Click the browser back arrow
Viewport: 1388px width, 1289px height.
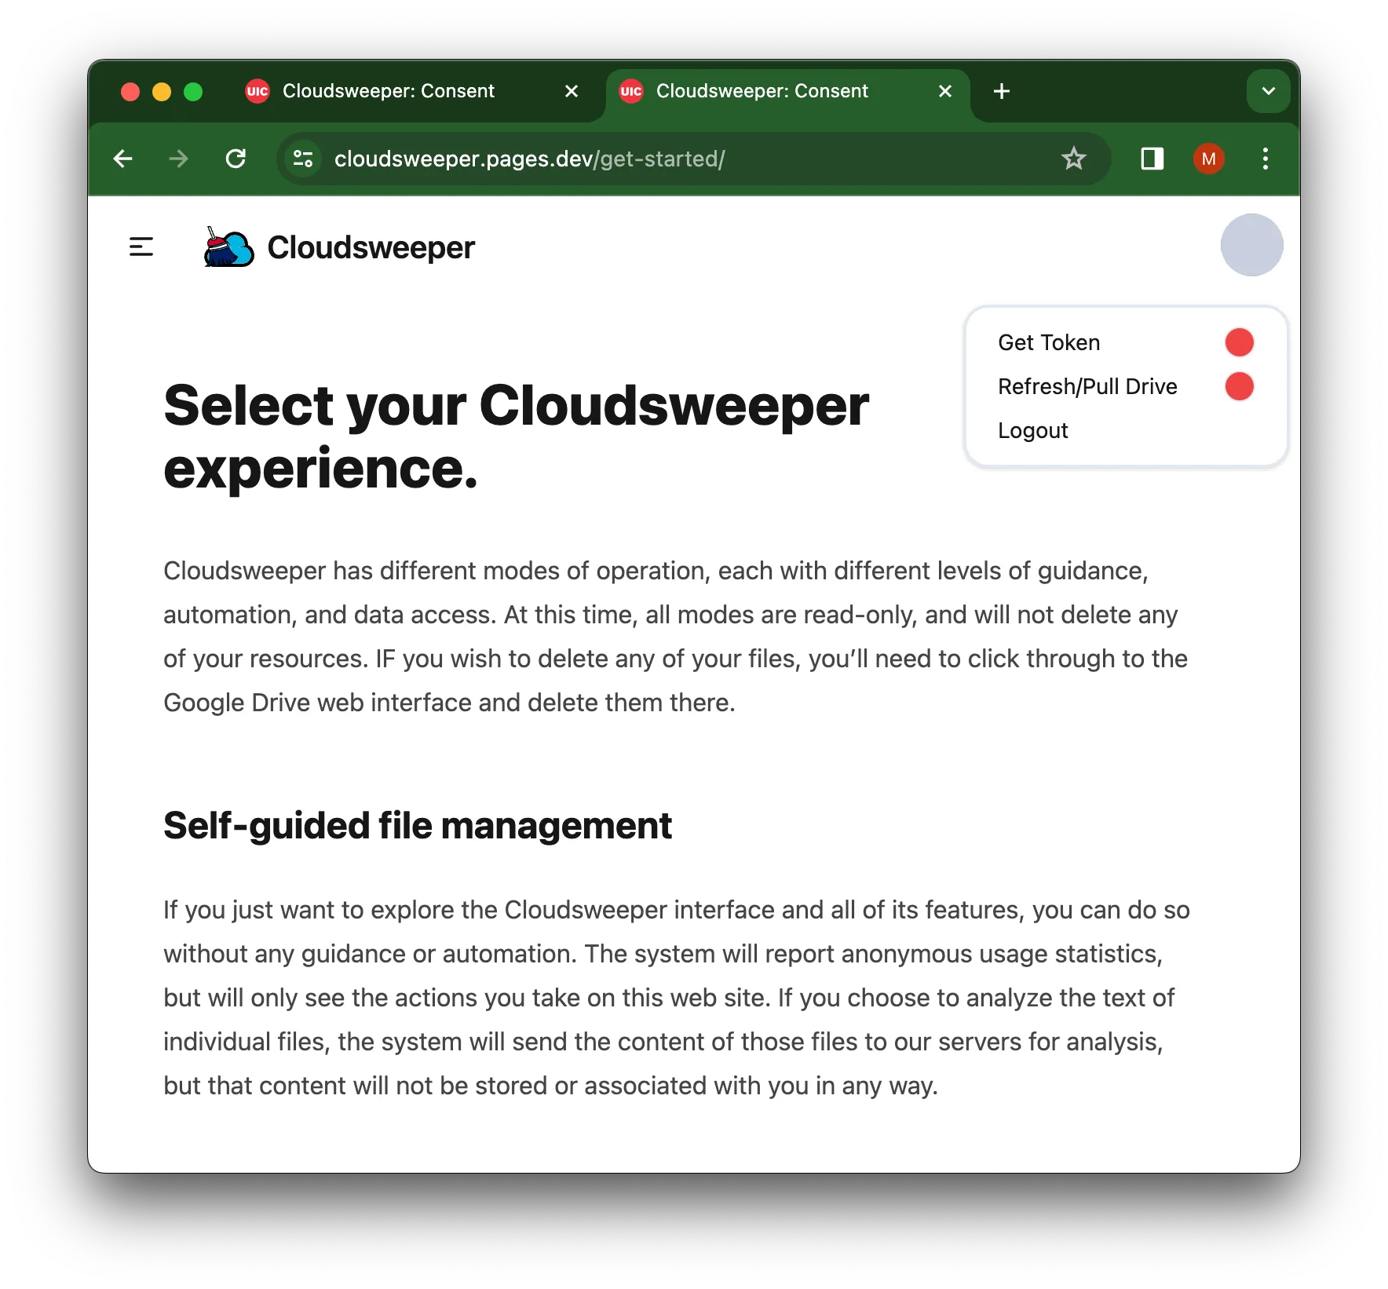tap(123, 159)
